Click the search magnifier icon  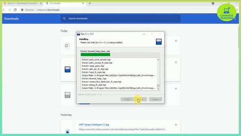coord(64,19)
